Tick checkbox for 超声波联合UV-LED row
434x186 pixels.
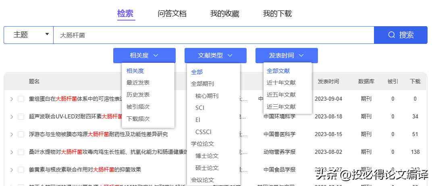(21, 117)
